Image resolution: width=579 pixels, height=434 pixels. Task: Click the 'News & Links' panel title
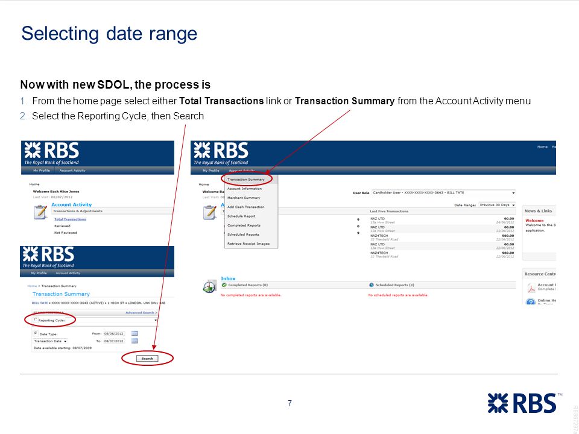(x=539, y=211)
